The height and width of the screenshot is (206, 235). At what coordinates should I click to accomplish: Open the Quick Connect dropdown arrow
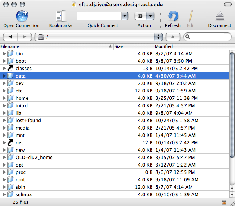point(125,16)
